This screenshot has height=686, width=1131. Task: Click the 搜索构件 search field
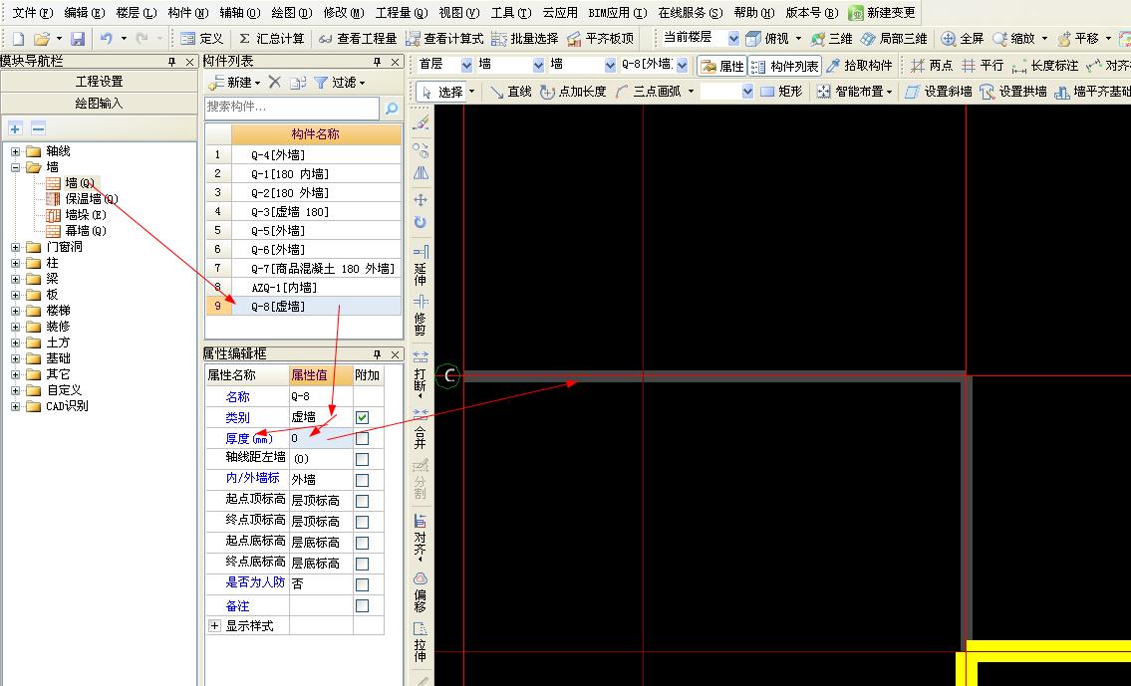[291, 108]
